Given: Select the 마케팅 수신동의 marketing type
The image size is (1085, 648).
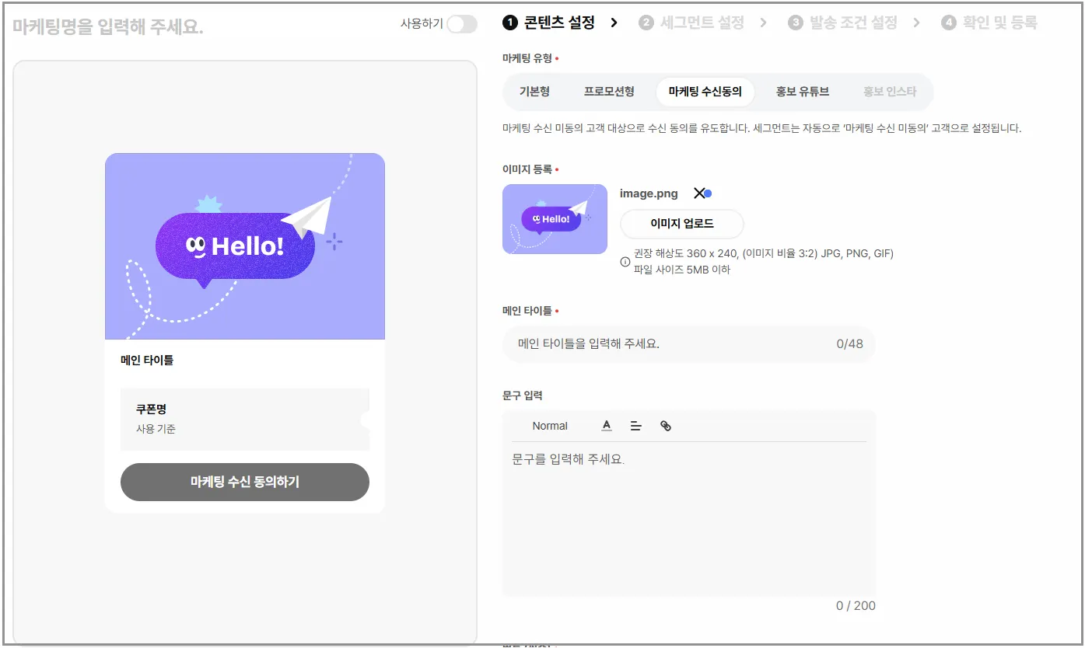Looking at the screenshot, I should [x=705, y=92].
